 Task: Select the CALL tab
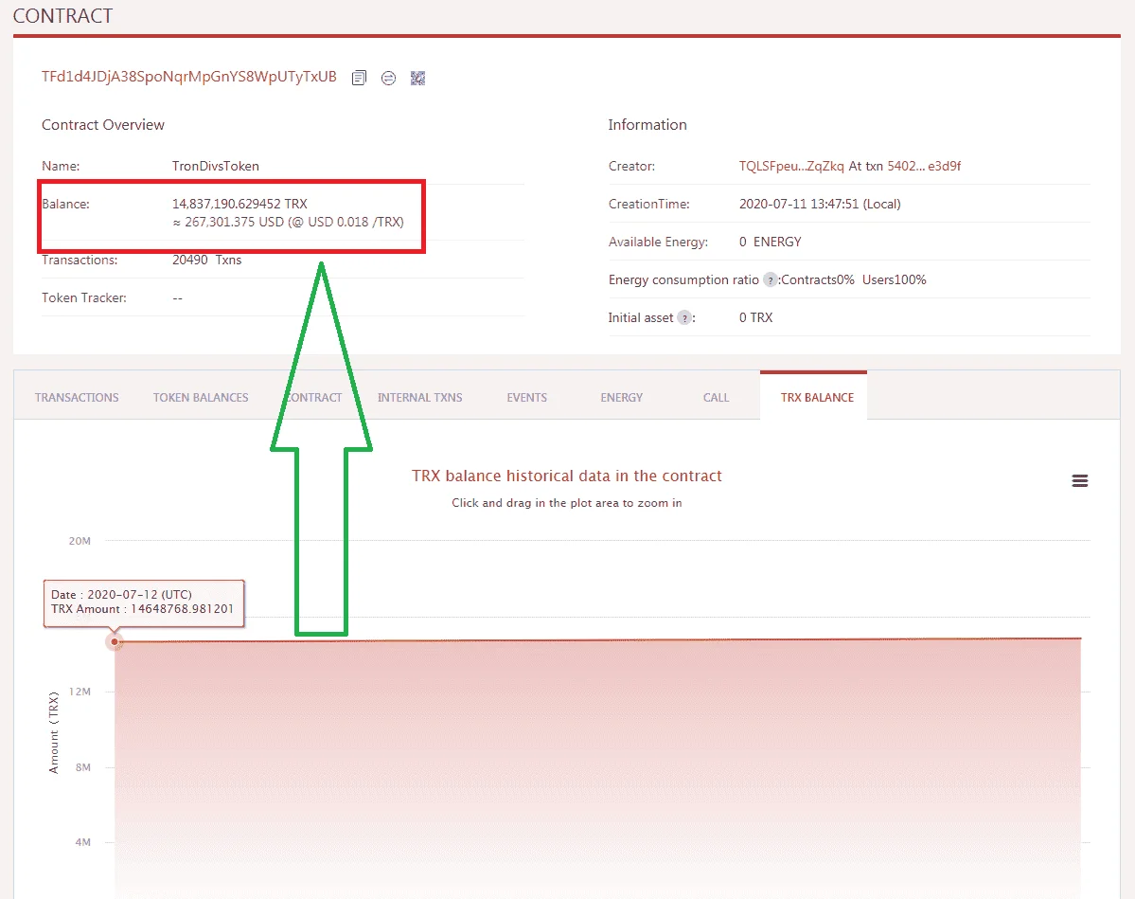716,397
